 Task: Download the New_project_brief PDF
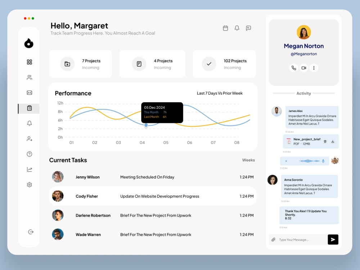pos(333,141)
